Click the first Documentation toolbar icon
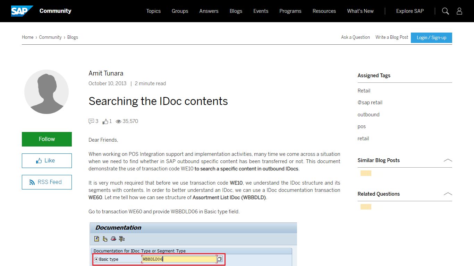The height and width of the screenshot is (266, 474). [x=97, y=239]
